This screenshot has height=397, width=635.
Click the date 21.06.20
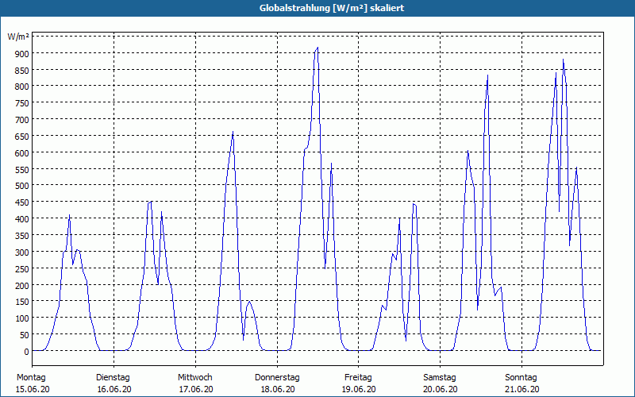click(x=522, y=389)
